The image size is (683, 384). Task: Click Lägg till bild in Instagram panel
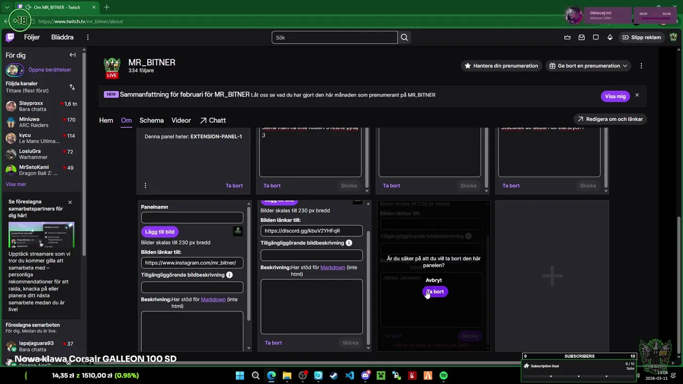tap(160, 232)
